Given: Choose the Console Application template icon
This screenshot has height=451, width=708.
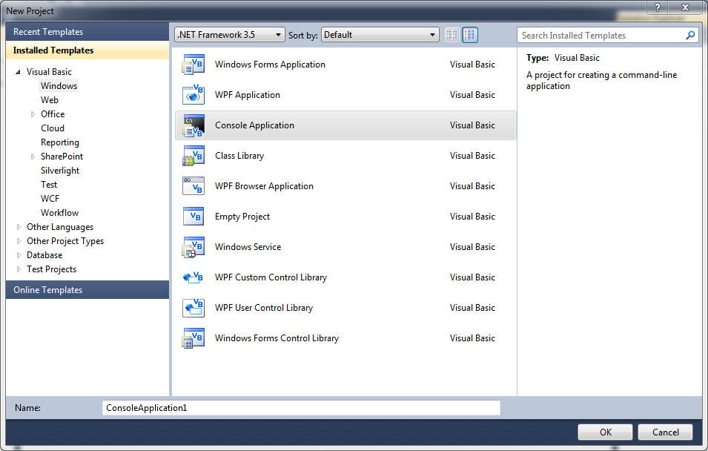Looking at the screenshot, I should [193, 125].
